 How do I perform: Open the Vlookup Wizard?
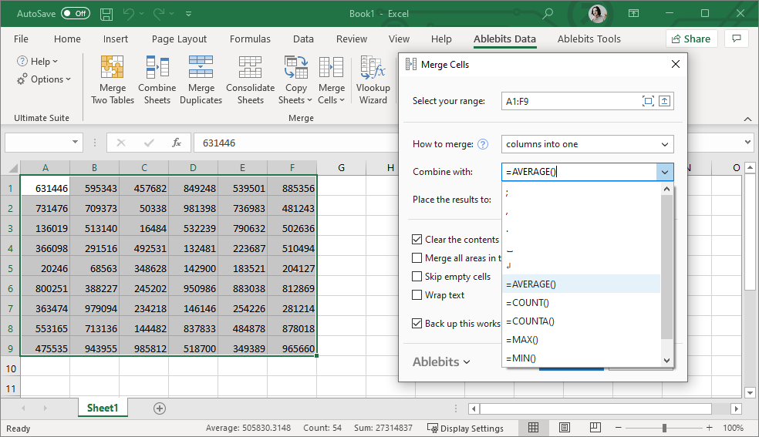tap(373, 79)
